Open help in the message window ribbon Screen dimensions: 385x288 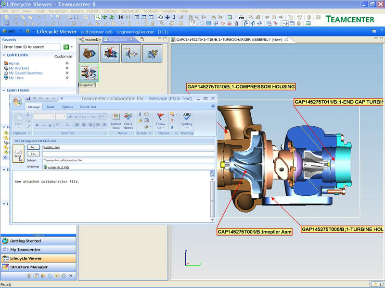click(213, 106)
